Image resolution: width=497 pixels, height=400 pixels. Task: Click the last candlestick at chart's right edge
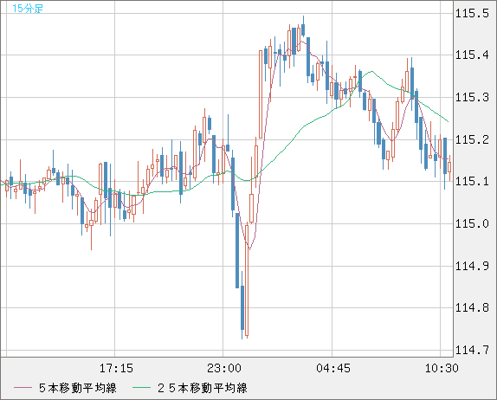pos(449,167)
